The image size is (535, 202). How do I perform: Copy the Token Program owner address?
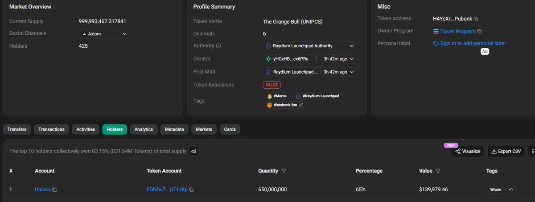pyautogui.click(x=480, y=31)
